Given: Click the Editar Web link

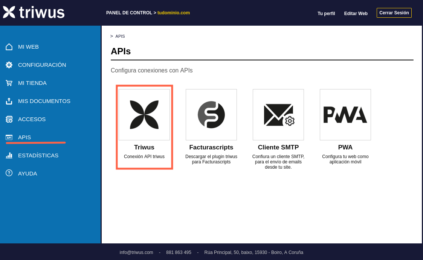Looking at the screenshot, I should [356, 14].
